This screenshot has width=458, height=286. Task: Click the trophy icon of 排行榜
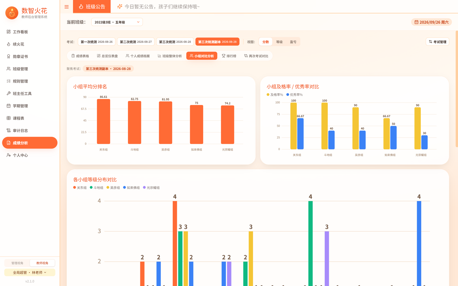click(224, 56)
